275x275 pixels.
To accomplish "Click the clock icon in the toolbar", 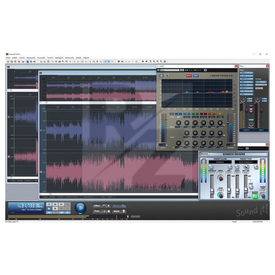I will 112,61.
